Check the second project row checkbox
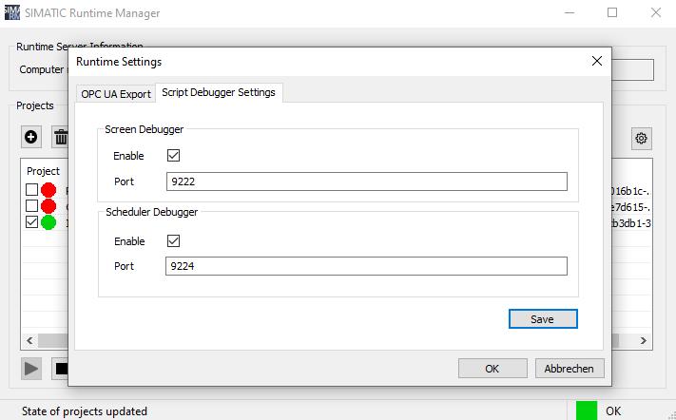Image resolution: width=676 pixels, height=420 pixels. point(31,206)
